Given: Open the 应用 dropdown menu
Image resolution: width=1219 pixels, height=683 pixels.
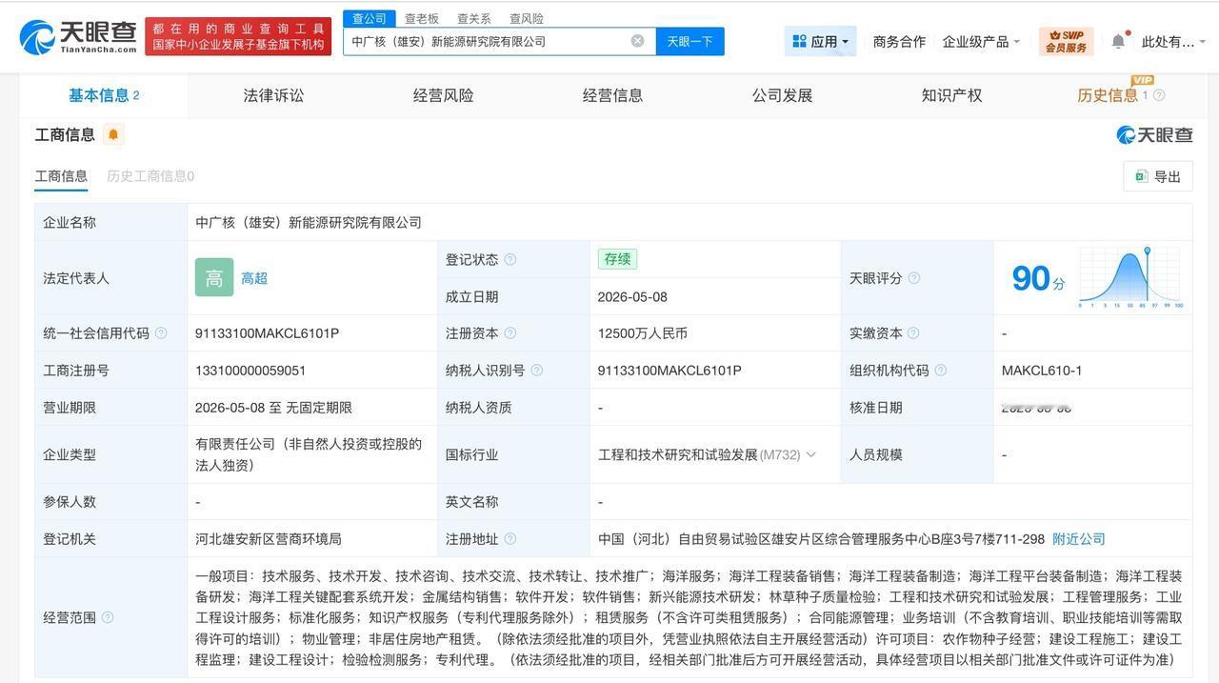Looking at the screenshot, I should coord(820,41).
